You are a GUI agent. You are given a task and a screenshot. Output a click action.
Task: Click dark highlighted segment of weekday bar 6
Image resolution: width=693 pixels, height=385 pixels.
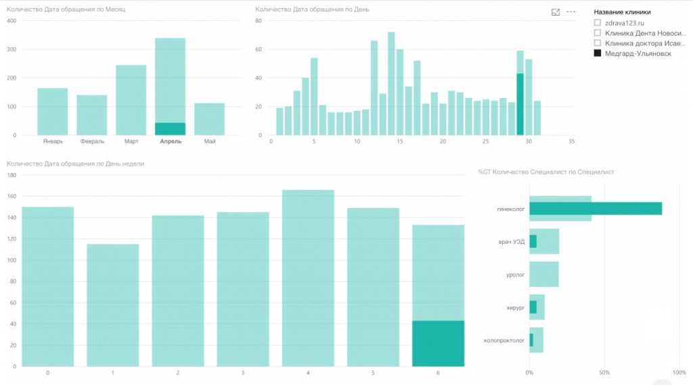[438, 344]
